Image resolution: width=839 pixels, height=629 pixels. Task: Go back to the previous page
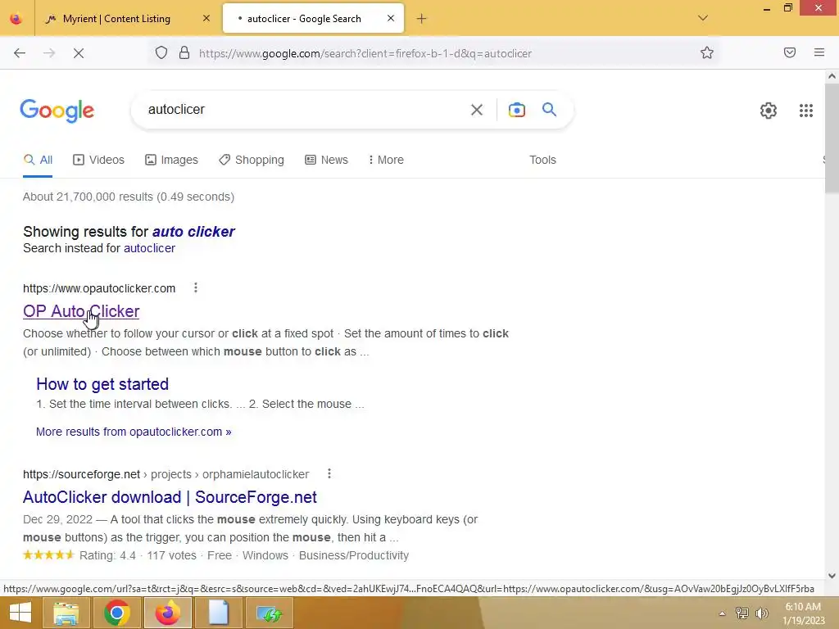(20, 53)
